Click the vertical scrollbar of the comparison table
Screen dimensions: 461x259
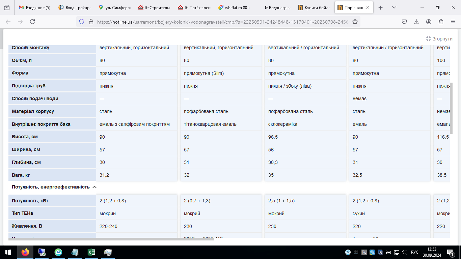click(x=451, y=108)
